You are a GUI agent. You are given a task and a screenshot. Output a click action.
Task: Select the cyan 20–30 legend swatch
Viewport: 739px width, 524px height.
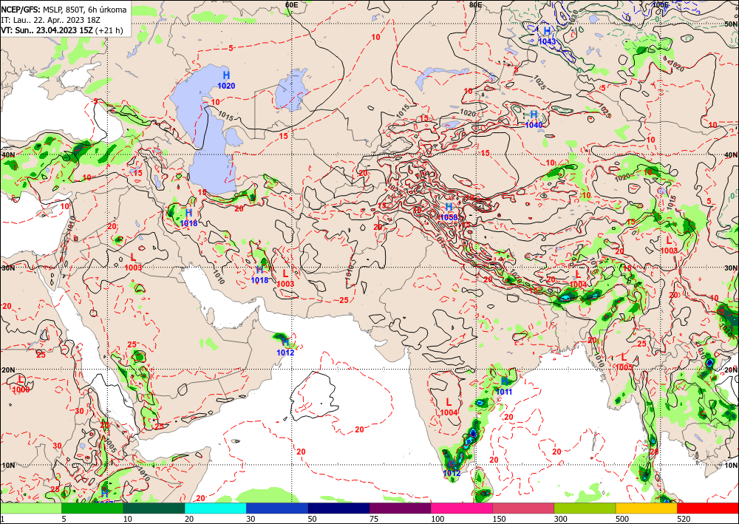coord(215,508)
